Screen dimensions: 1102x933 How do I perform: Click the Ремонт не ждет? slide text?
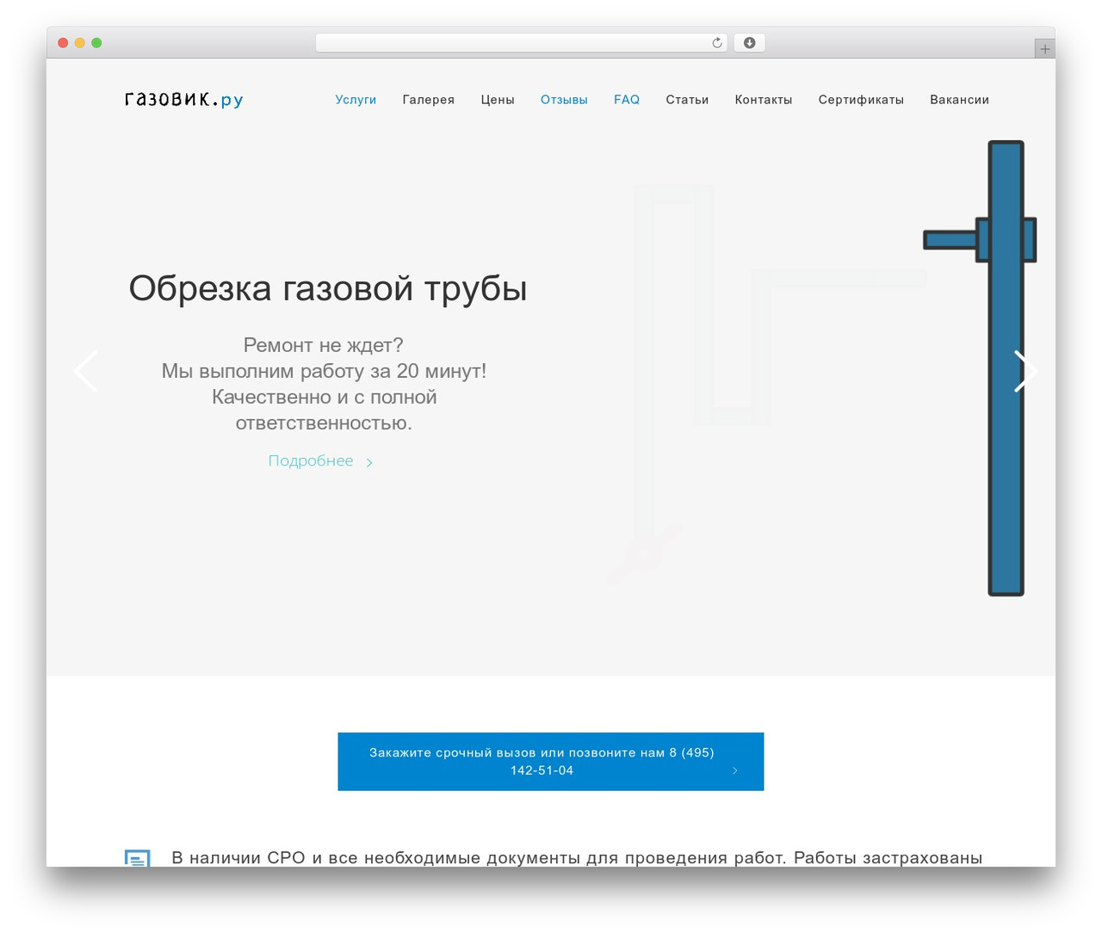point(324,345)
